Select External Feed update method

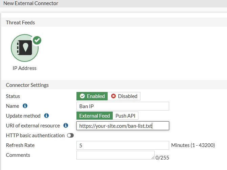pyautogui.click(x=94, y=116)
